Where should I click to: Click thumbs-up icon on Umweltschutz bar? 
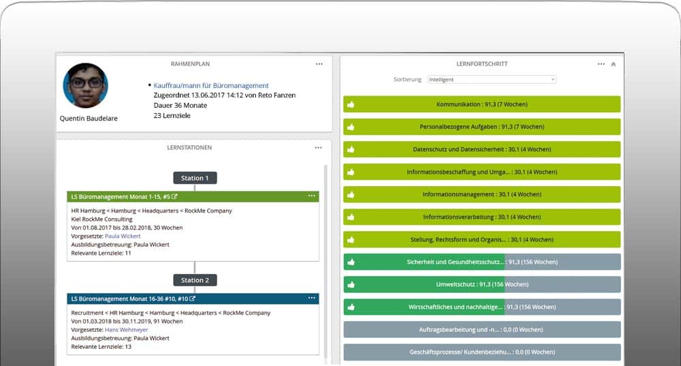(x=351, y=285)
